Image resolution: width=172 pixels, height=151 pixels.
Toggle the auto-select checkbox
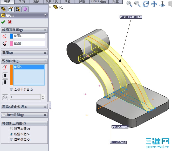[11, 139]
